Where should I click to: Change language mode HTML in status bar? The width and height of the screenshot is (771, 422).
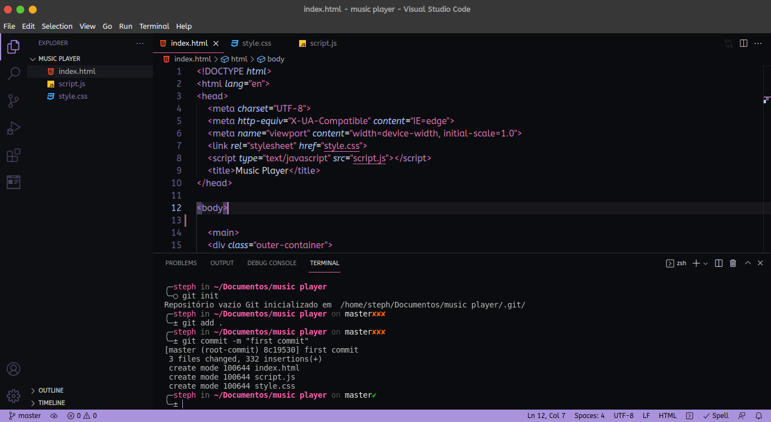[668, 416]
